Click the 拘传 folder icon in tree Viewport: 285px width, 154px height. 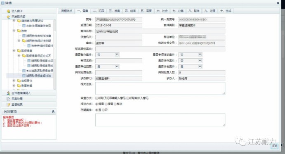point(19,31)
